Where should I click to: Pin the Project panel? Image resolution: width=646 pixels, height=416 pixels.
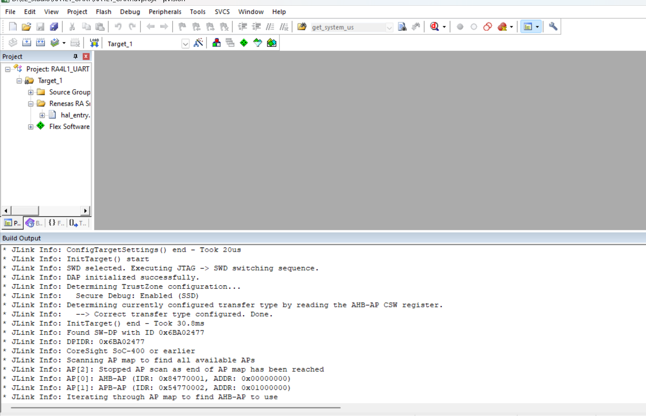click(x=75, y=56)
